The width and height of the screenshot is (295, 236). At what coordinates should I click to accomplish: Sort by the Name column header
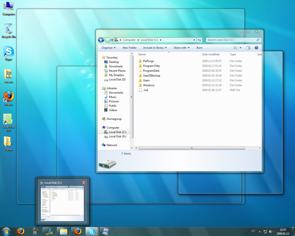coord(142,55)
